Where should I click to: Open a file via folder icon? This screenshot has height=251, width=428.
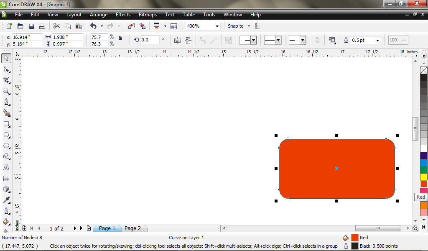[20, 26]
